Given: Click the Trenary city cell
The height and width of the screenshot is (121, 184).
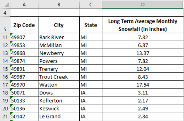Looking at the screenshot, I should 59,69.
